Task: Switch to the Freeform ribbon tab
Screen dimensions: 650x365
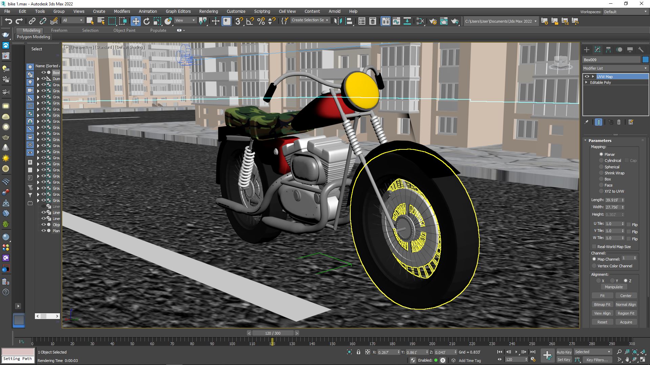Action: [x=59, y=30]
